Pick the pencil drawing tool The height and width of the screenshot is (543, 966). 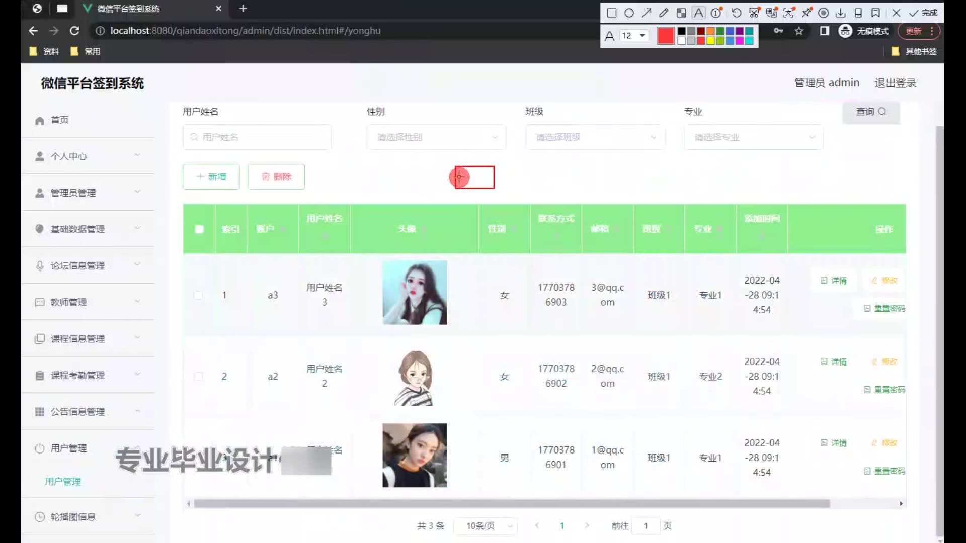[x=664, y=13]
